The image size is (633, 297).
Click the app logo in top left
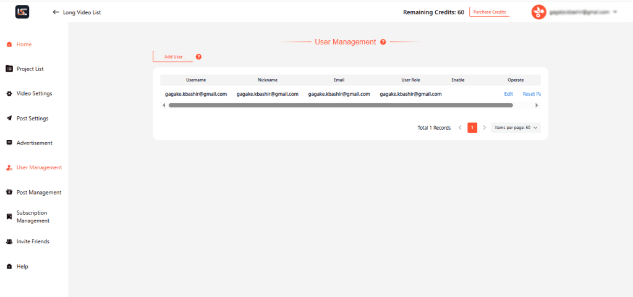pyautogui.click(x=22, y=12)
